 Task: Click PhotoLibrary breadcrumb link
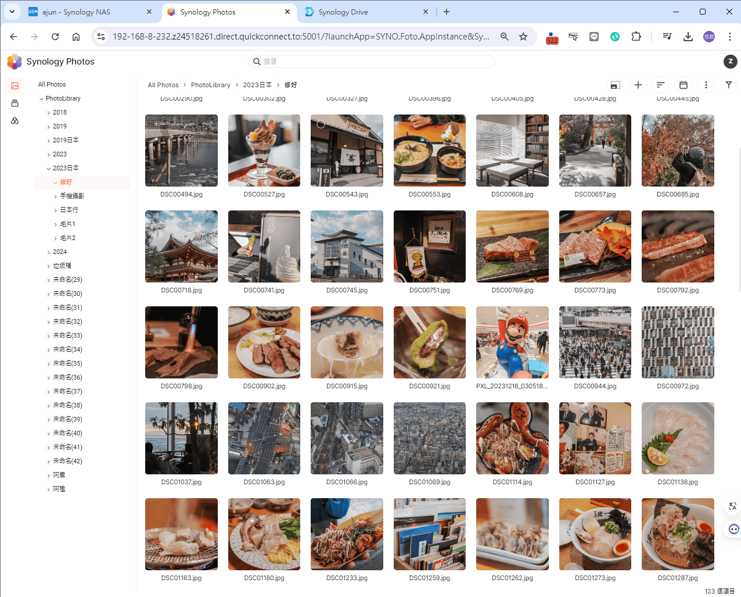211,85
